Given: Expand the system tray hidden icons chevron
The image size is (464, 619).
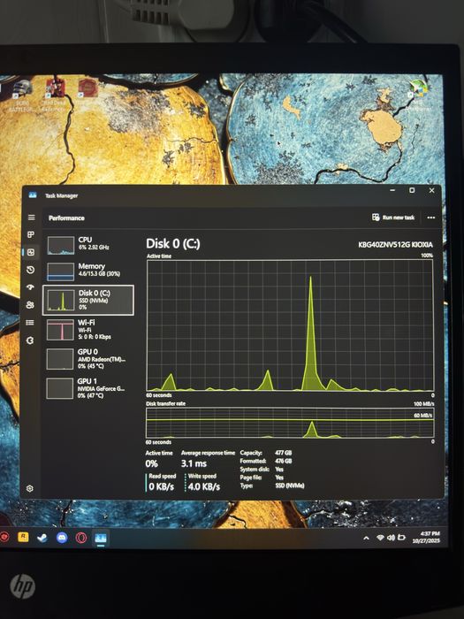Looking at the screenshot, I should (366, 538).
